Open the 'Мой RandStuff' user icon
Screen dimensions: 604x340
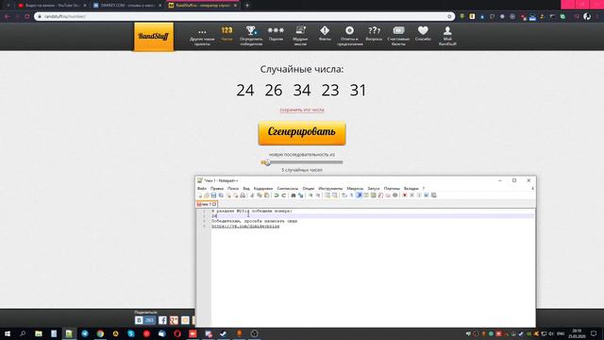[x=447, y=30]
